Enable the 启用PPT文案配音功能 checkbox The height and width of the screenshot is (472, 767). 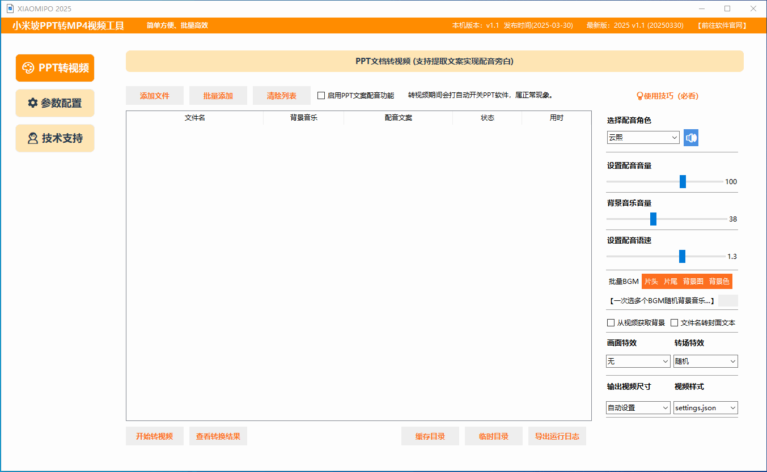[x=321, y=96]
